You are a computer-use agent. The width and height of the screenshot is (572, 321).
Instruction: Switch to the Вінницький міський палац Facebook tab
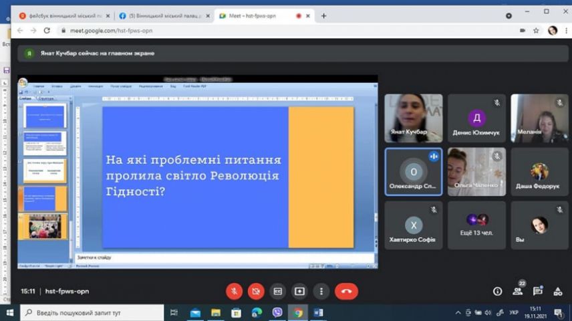click(x=164, y=15)
